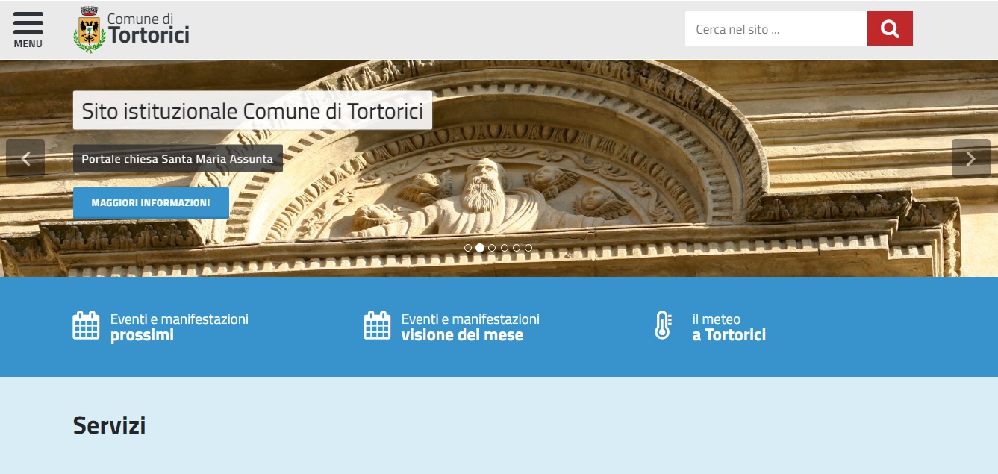
Task: Select the third carousel dot
Action: click(x=492, y=248)
